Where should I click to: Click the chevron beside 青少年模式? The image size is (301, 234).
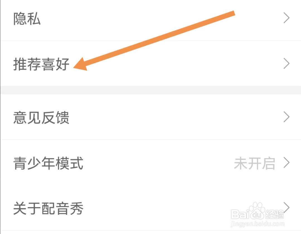[x=287, y=163]
